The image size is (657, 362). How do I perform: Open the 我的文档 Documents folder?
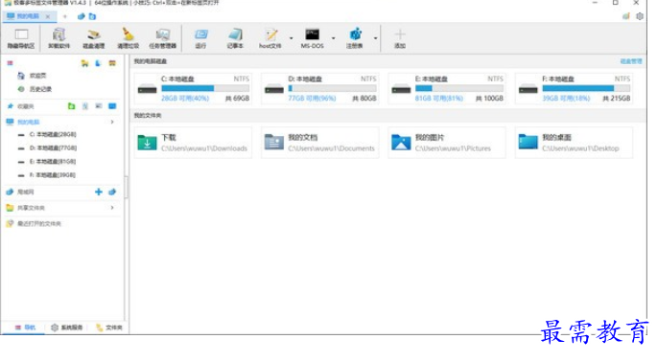[320, 143]
